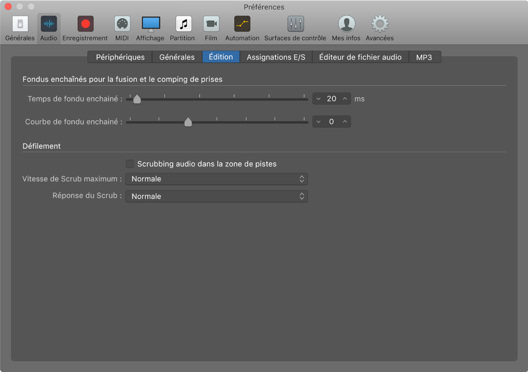Switch to the Périphériques tab
The height and width of the screenshot is (372, 528).
tap(120, 57)
